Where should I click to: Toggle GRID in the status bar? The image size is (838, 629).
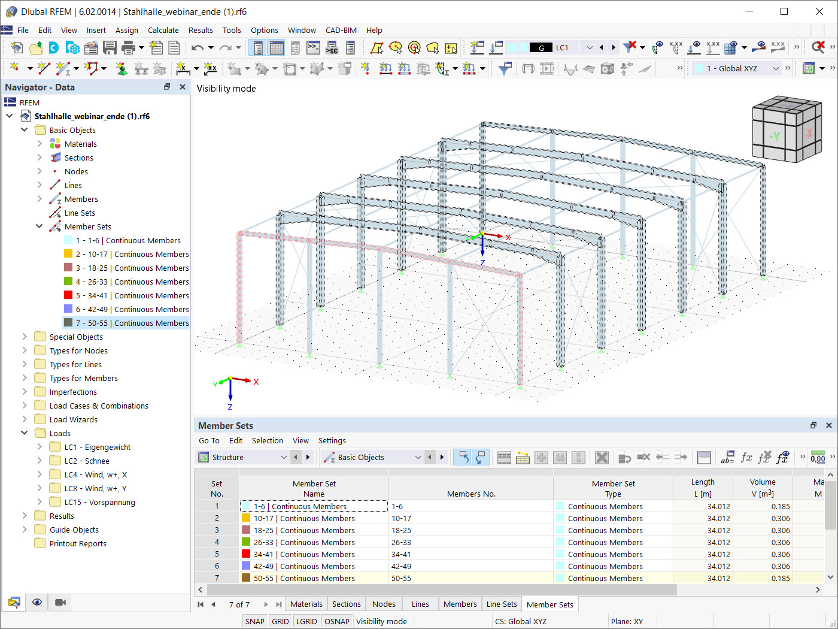[x=280, y=621]
